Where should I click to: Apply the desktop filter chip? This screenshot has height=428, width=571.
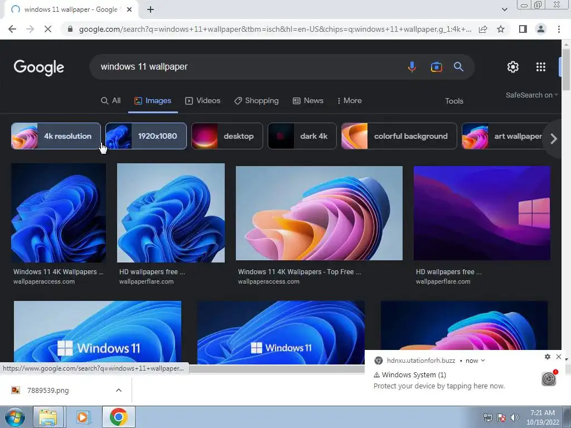pos(227,136)
